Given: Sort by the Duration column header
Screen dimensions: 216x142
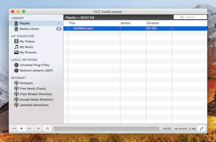Looking at the screenshot, I should click(x=159, y=23).
